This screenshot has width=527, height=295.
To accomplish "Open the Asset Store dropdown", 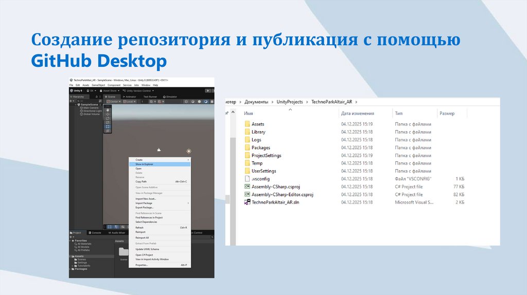I will [110, 91].
